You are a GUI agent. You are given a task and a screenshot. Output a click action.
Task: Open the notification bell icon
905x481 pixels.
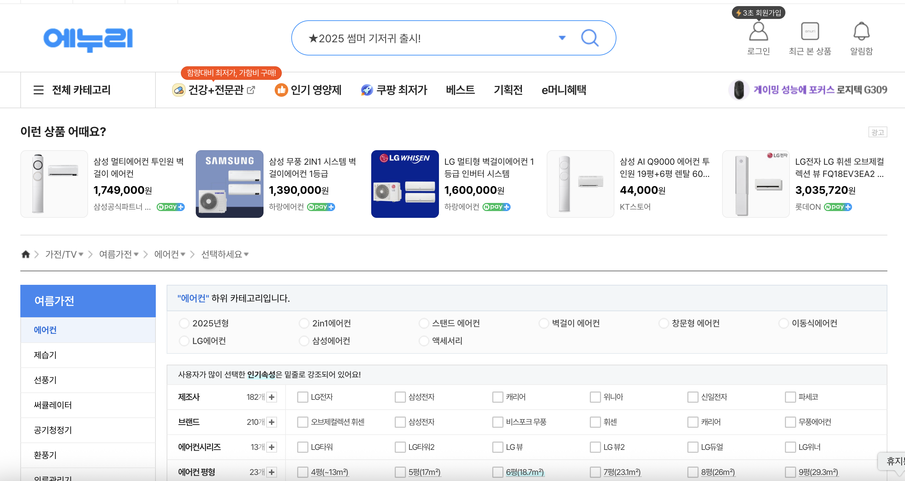(861, 31)
